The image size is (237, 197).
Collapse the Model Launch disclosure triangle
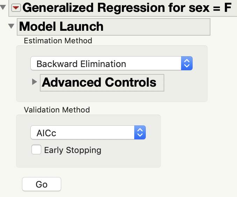(x=11, y=26)
